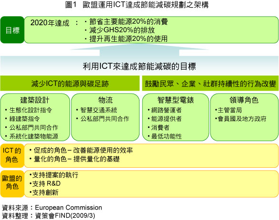279x220 pixels.
Task: Select the orange 'ICT 的角色' label
Action: tap(12, 155)
